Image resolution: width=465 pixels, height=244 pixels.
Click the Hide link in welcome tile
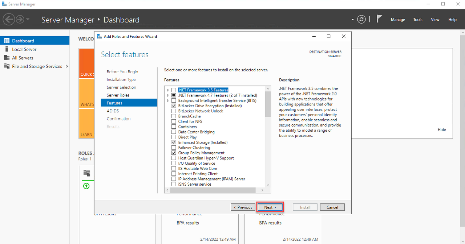(x=442, y=129)
